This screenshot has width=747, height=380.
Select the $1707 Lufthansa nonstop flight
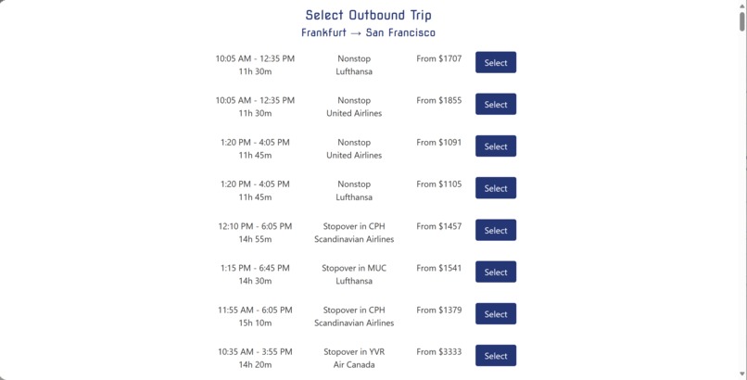pos(496,62)
